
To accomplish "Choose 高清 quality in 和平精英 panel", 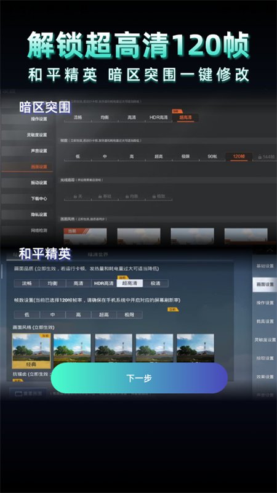I will (79, 283).
